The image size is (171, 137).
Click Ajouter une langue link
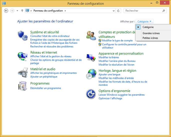(x=109, y=75)
